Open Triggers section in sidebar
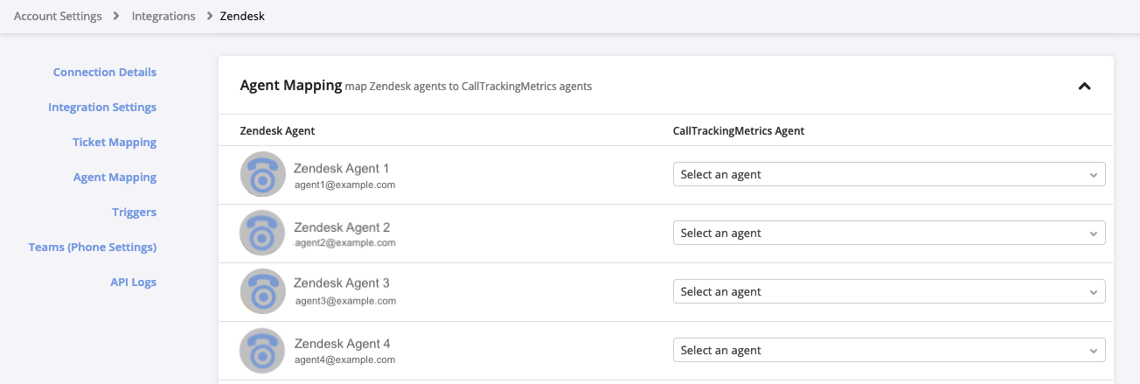Viewport: 1140px width, 384px height. (x=135, y=212)
